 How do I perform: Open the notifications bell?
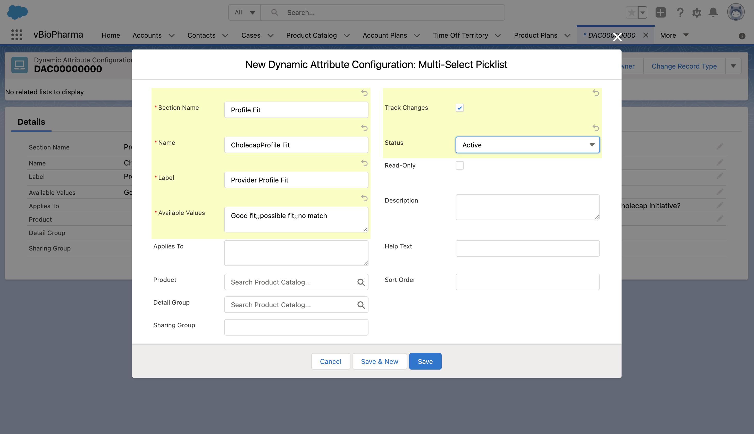[713, 13]
